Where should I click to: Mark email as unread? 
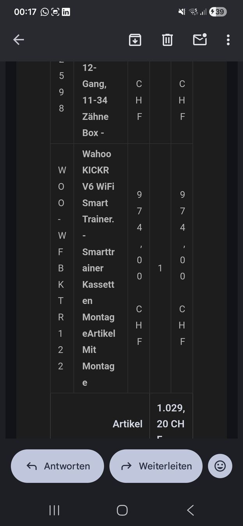coord(200,39)
